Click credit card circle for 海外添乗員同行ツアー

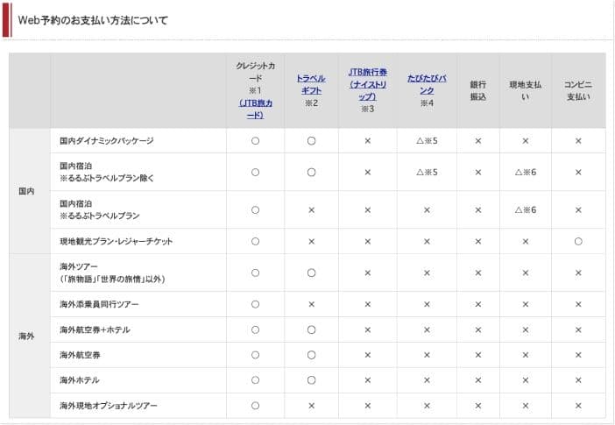point(255,304)
